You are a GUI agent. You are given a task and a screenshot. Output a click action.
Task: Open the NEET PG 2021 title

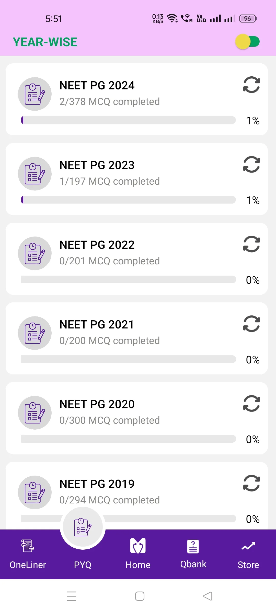97,325
